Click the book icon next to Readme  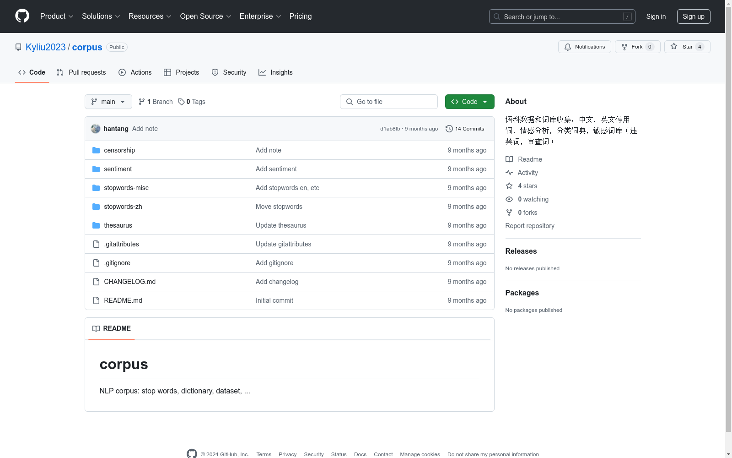click(x=509, y=159)
